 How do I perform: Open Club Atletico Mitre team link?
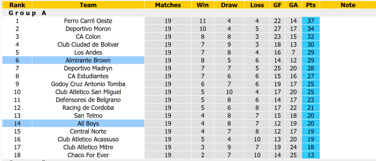pos(88,147)
